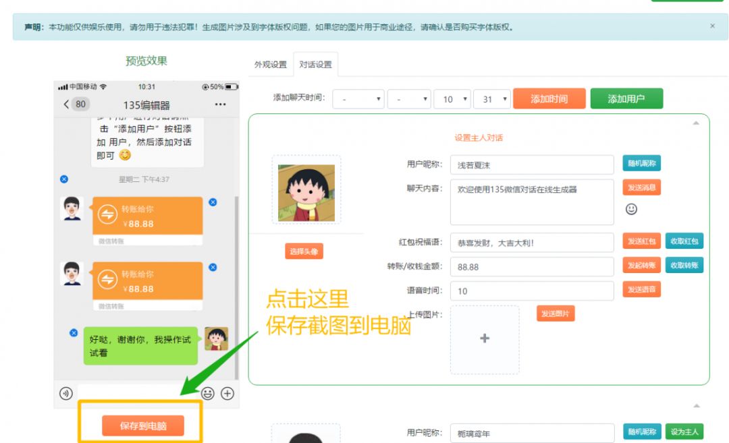Click the 选择头像 button
This screenshot has height=443, width=729.
point(304,252)
